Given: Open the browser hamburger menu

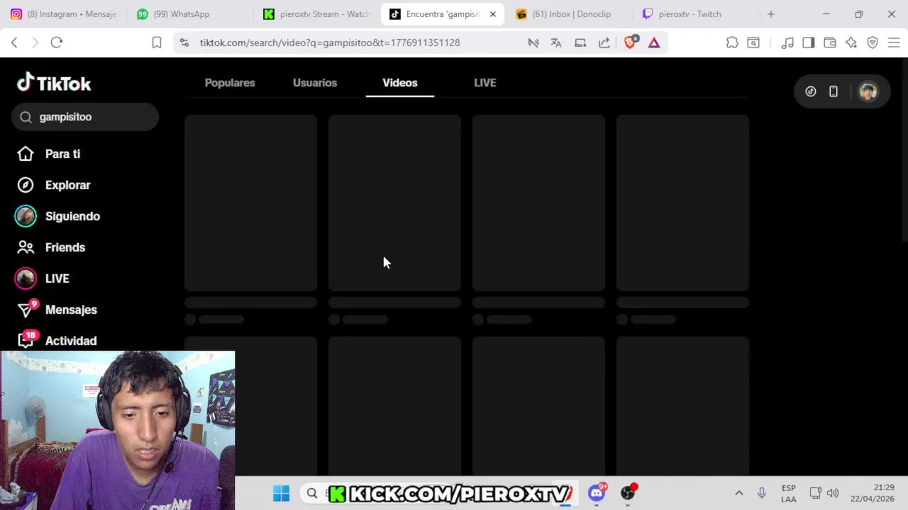Looking at the screenshot, I should click(x=894, y=42).
